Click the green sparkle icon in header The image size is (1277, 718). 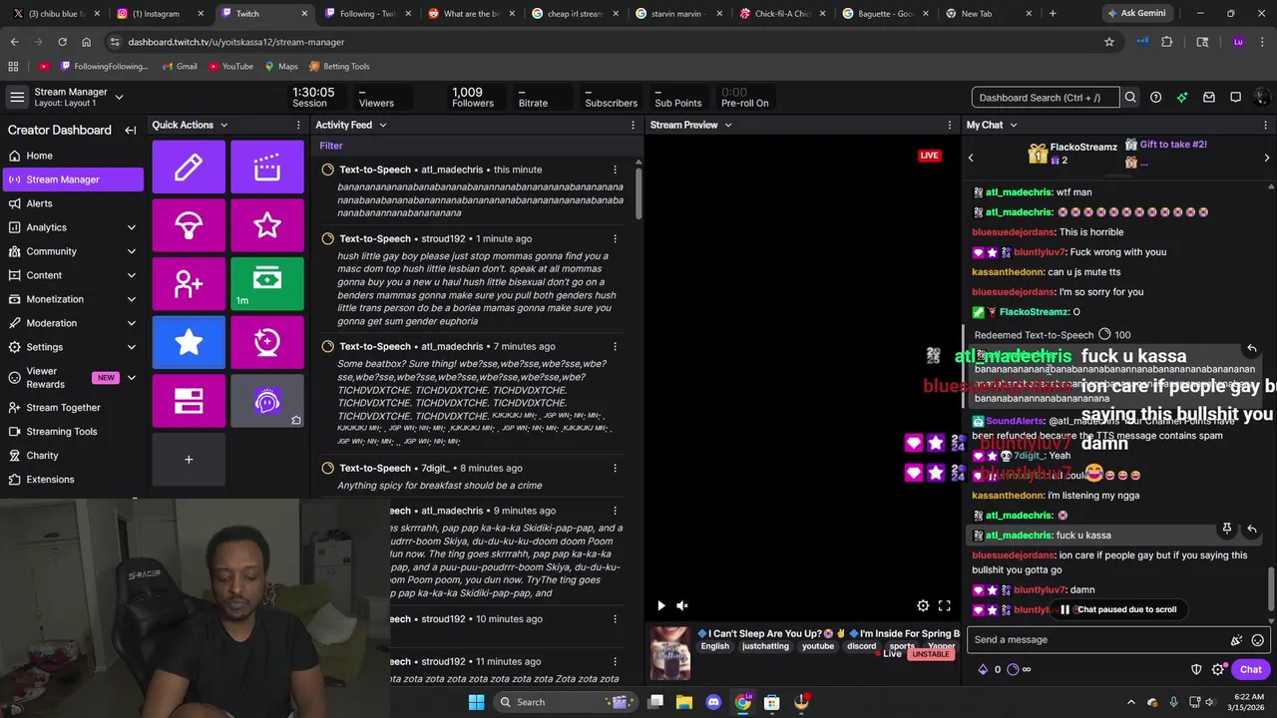tap(1182, 98)
